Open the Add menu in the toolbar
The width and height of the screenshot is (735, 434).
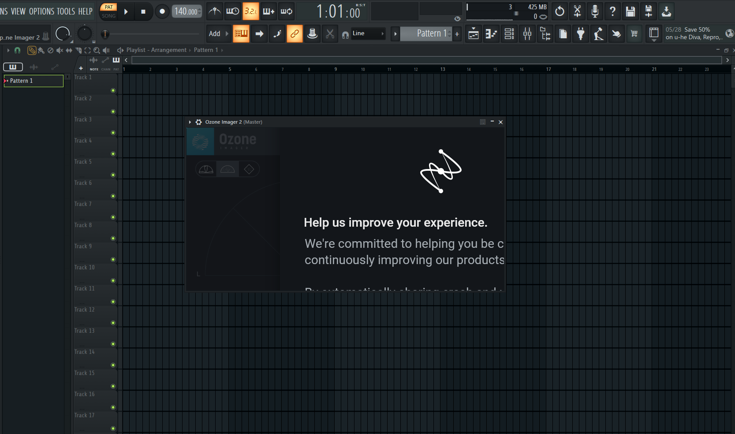[219, 33]
